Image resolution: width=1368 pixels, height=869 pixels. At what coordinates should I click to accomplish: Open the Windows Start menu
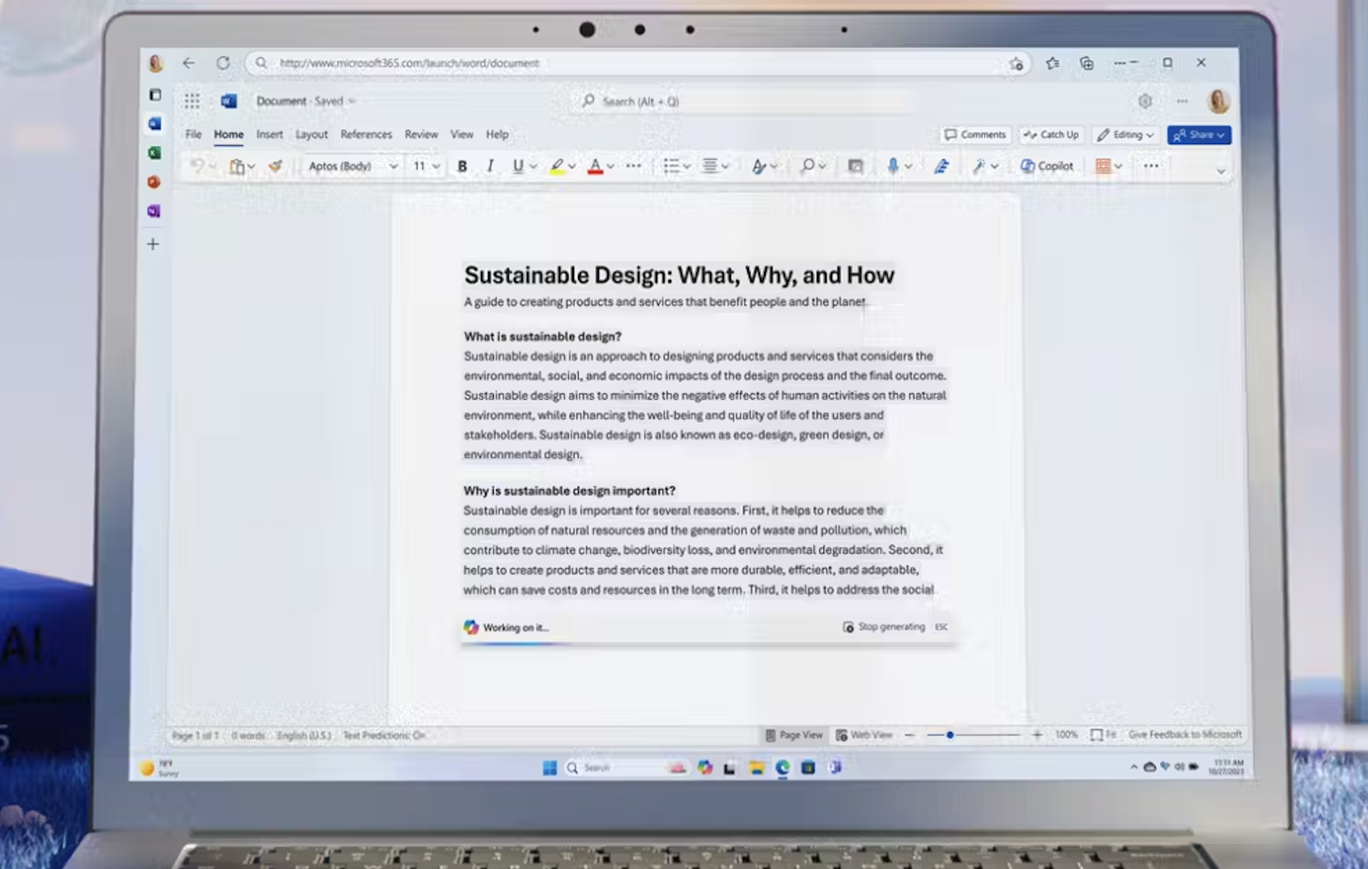click(550, 768)
